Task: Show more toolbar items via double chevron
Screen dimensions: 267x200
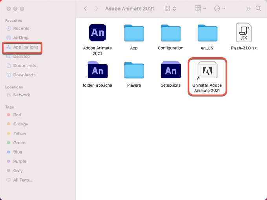Action: click(x=248, y=9)
